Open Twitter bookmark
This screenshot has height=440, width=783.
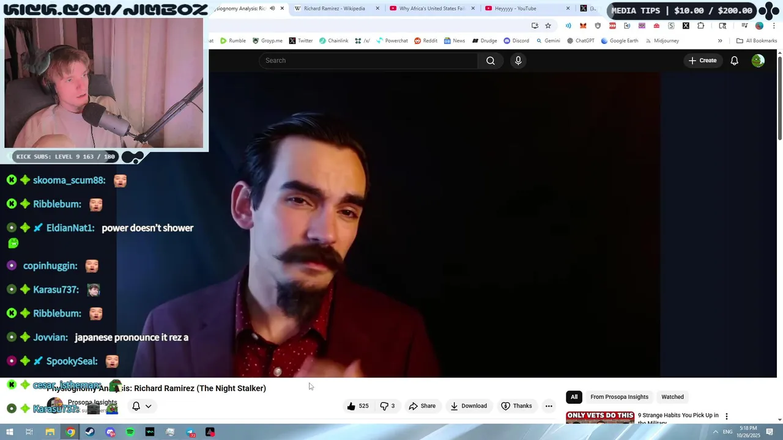301,41
